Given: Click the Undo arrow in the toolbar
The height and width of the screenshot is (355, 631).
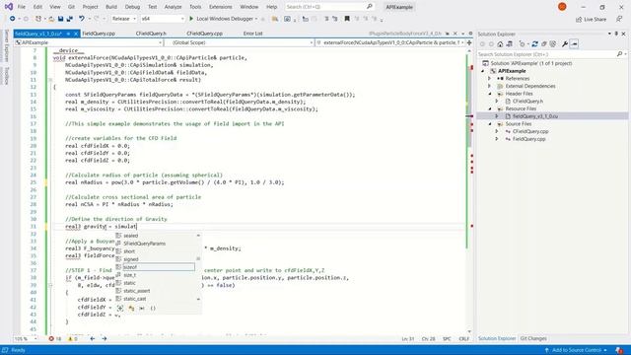Looking at the screenshot, I should tap(82, 19).
